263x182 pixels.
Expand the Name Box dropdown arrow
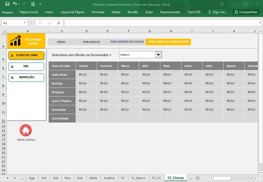25,23
